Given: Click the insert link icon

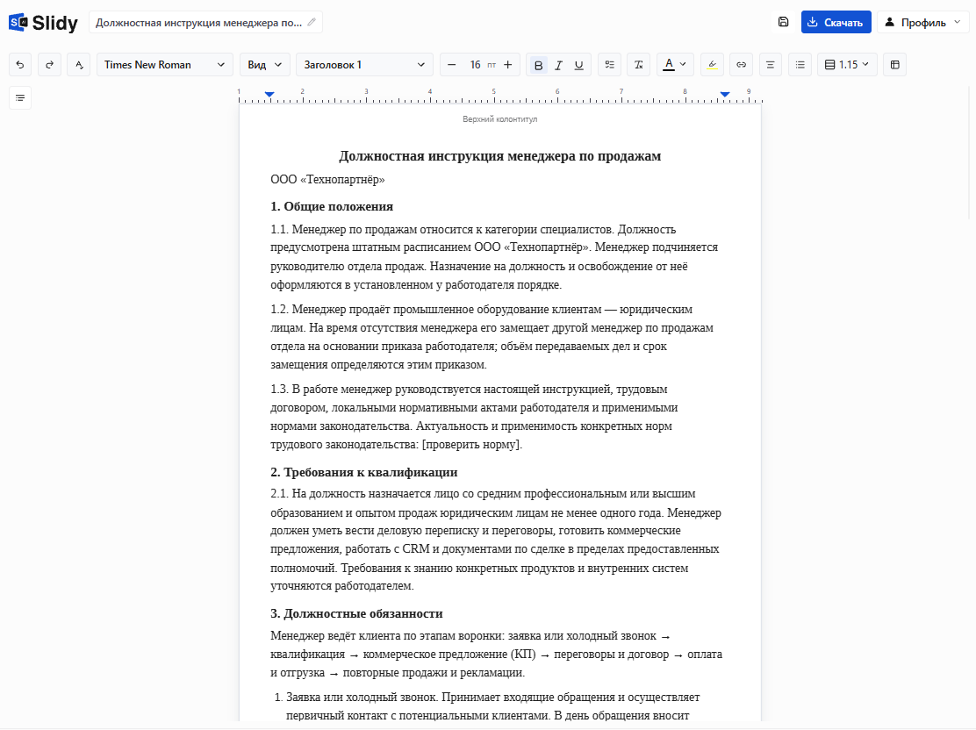Looking at the screenshot, I should coord(742,65).
